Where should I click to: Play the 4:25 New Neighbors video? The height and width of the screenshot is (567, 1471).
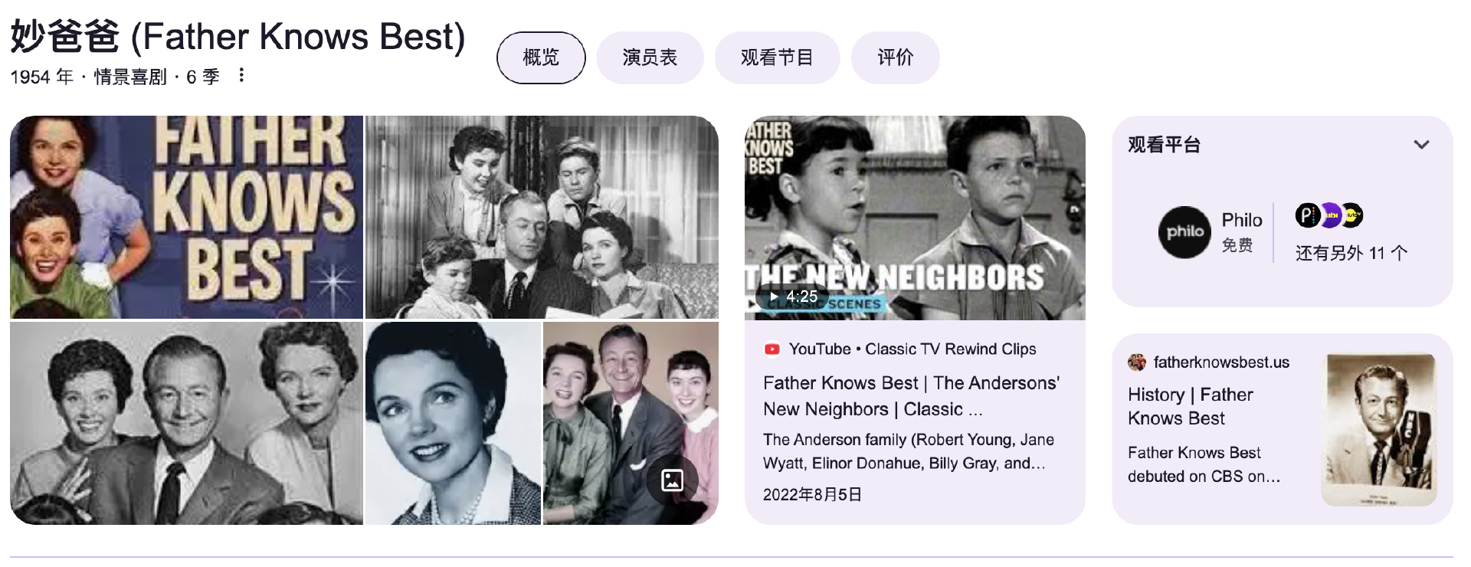point(915,218)
